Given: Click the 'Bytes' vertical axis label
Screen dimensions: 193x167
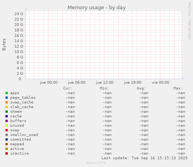Looking at the screenshot, I should click(4, 45).
